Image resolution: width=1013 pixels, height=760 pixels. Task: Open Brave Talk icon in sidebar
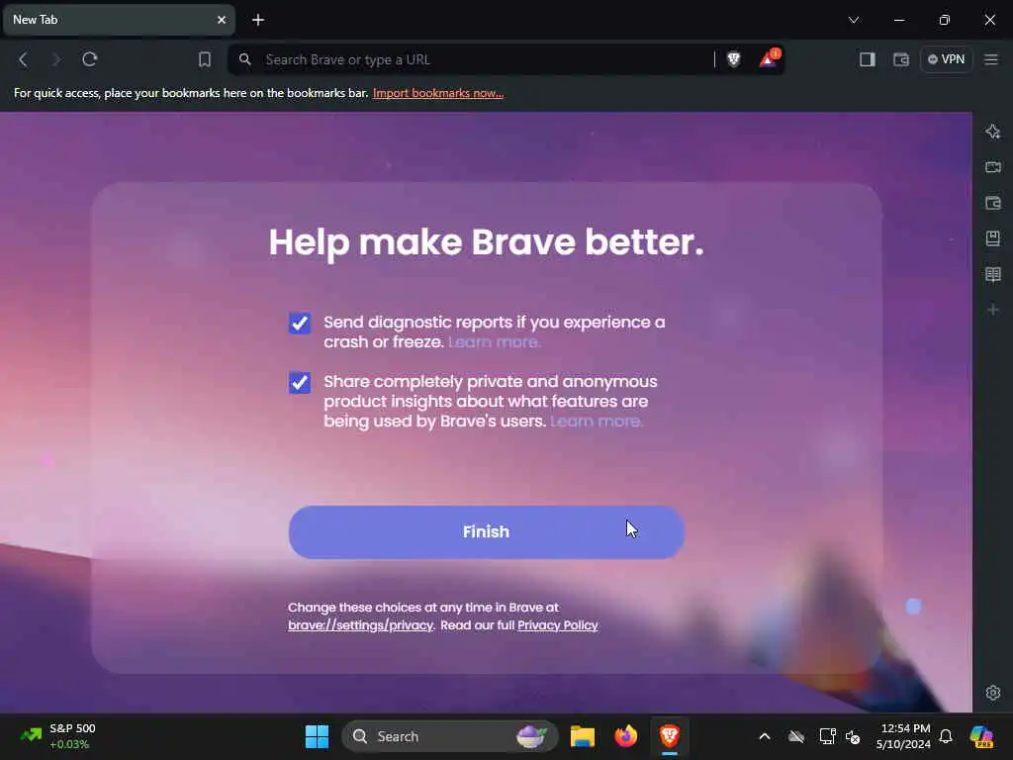pos(993,167)
